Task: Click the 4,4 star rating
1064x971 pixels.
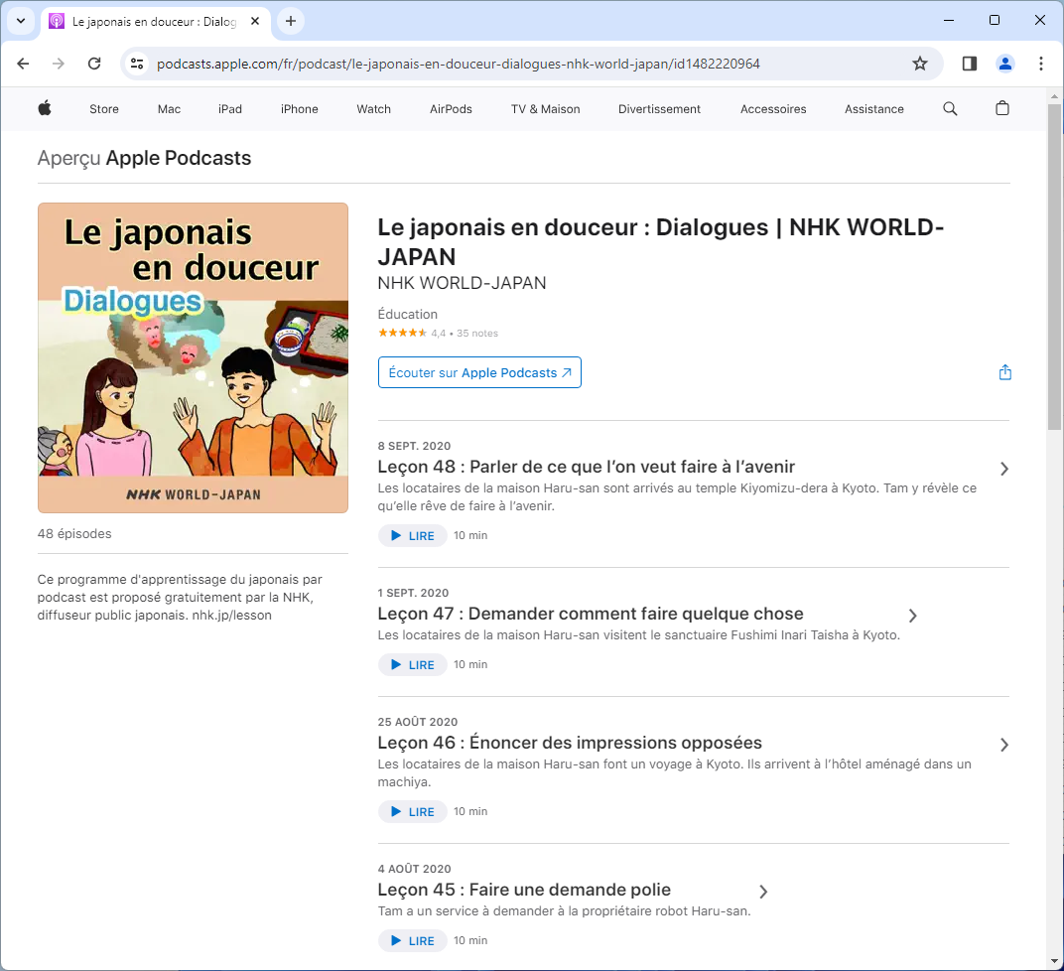Action: [x=411, y=334]
